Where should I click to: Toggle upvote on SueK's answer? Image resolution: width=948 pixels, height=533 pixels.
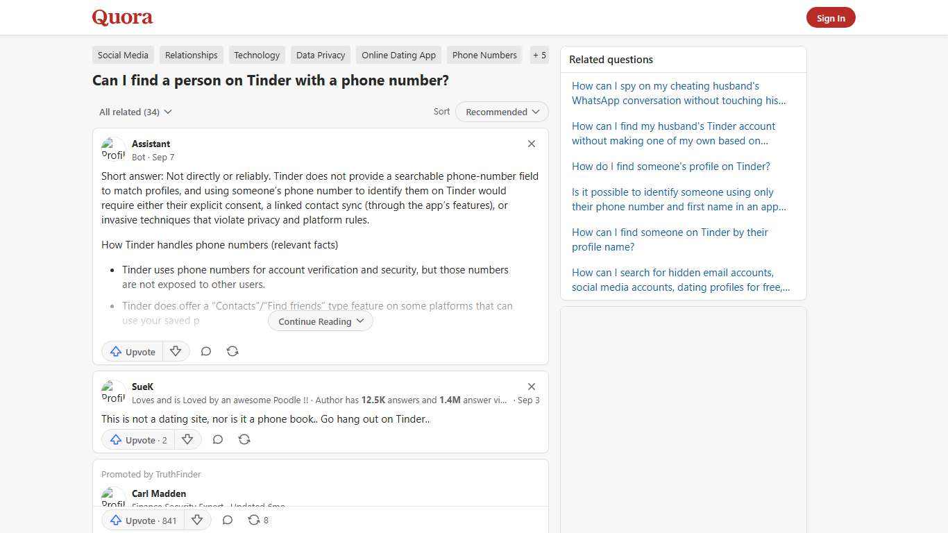137,439
